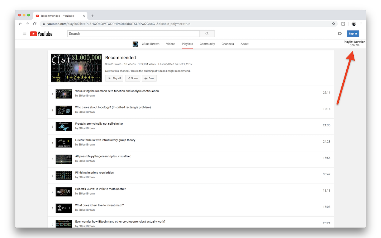
Task: Click 3Blue1Brown author under Hilbert's Curve video
Action: pos(87,194)
